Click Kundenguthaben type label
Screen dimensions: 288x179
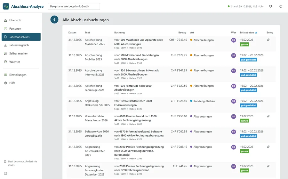coord(204,101)
